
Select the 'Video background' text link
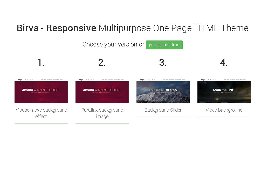pos(224,110)
